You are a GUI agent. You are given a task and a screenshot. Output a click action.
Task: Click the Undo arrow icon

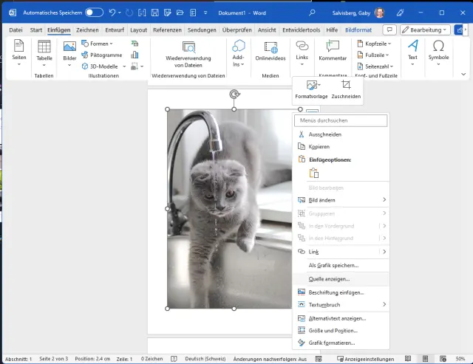[112, 13]
